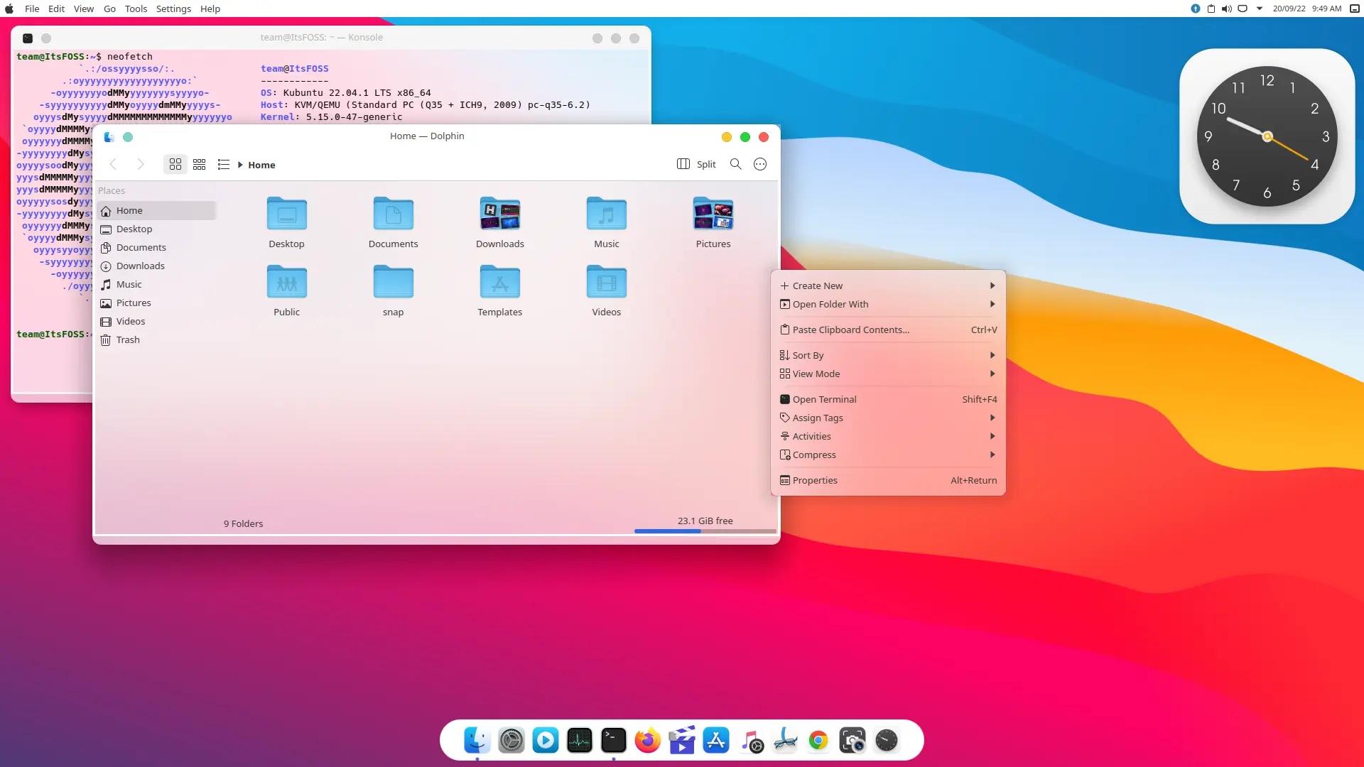The width and height of the screenshot is (1364, 767).
Task: Open the video editor from the dock
Action: point(681,740)
